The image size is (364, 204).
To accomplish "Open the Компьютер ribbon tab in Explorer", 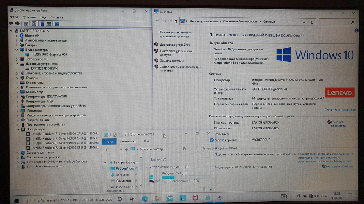I will click(x=128, y=141).
